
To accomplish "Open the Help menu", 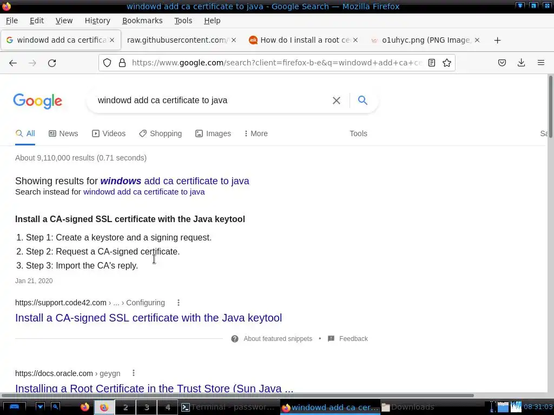I will click(x=212, y=21).
